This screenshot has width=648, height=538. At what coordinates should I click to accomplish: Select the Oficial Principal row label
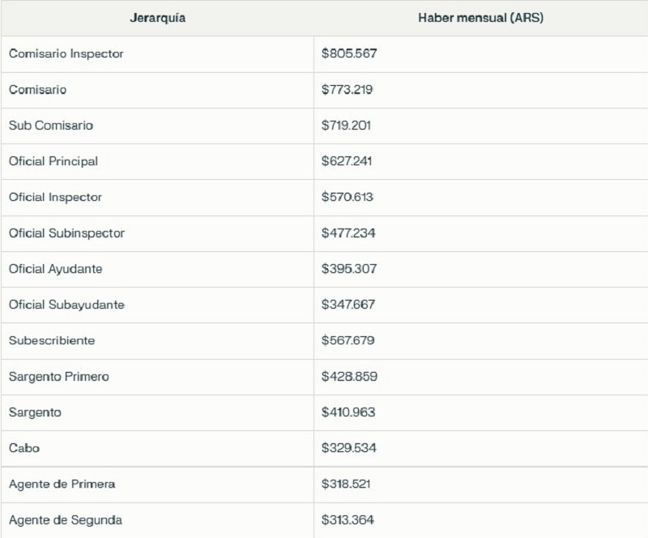53,161
